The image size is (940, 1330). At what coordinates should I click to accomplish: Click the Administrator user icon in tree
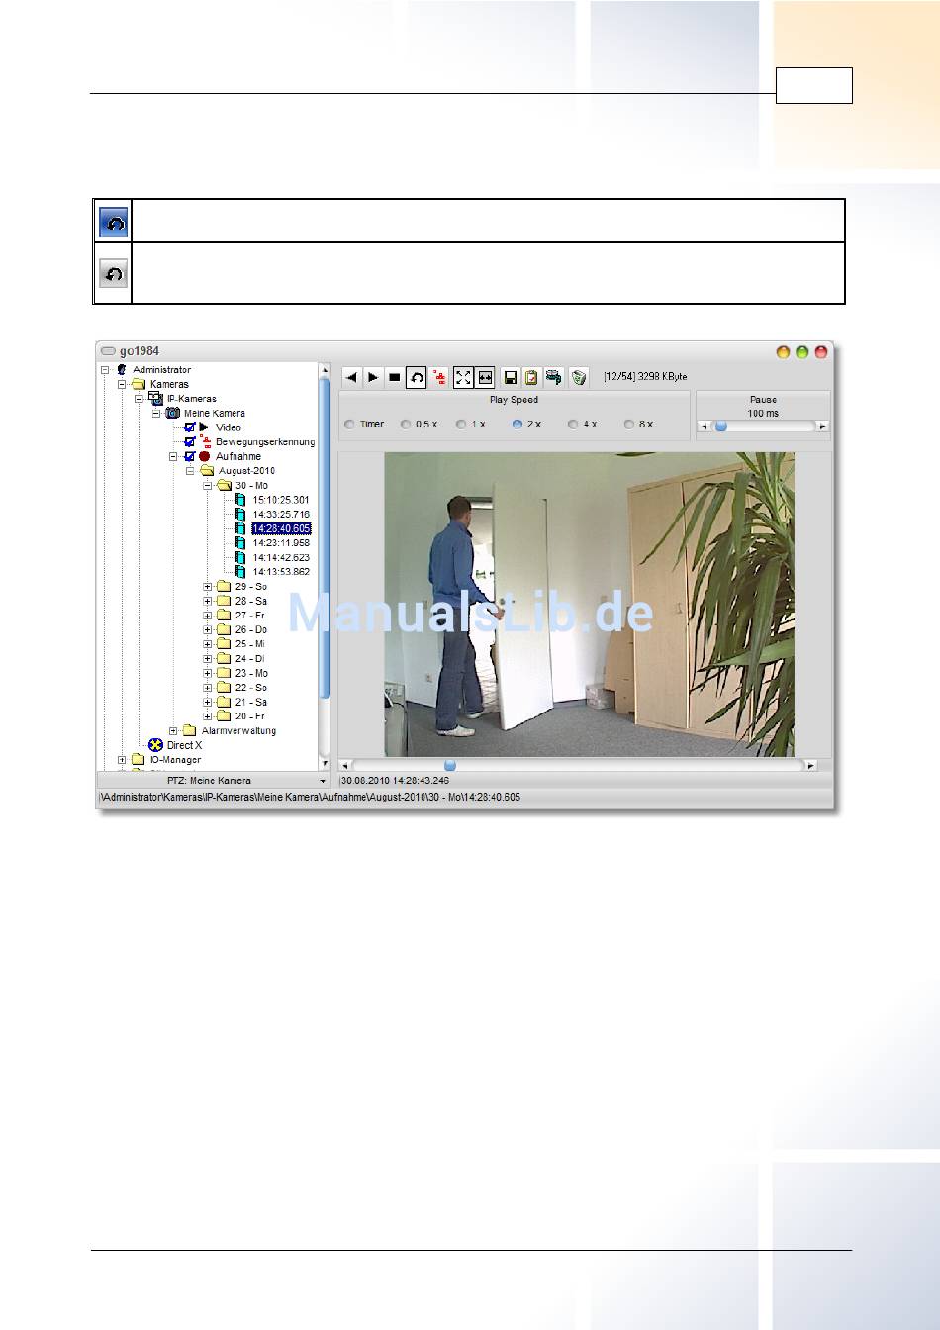pos(122,369)
